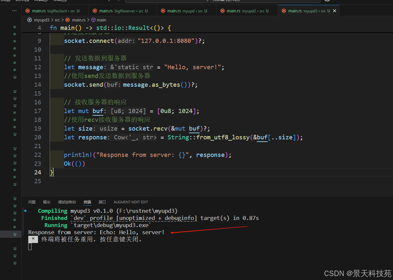This screenshot has width=393, height=280.
Task: Open the main.rs myupd2 editor tab
Action: (x=247, y=11)
